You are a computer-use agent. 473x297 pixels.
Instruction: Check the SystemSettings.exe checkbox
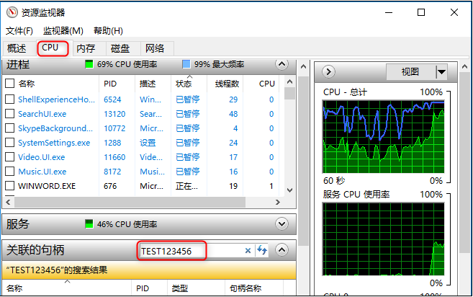pos(10,142)
